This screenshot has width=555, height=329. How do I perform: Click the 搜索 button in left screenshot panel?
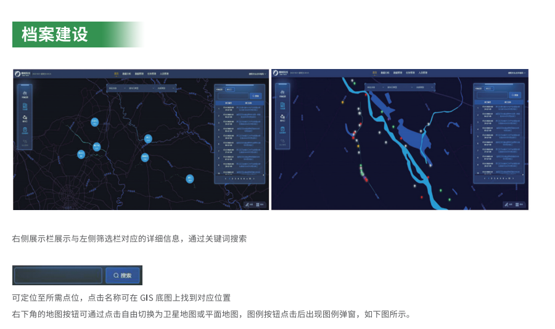point(257,95)
